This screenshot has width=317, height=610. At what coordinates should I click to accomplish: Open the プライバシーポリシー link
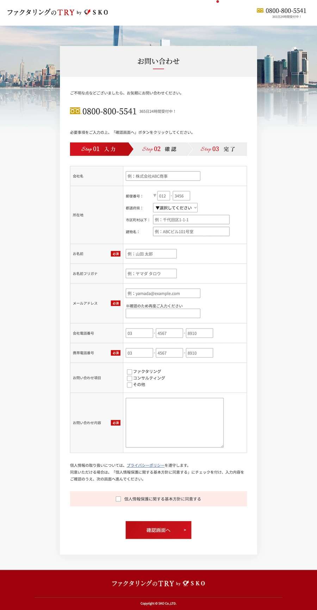click(145, 465)
